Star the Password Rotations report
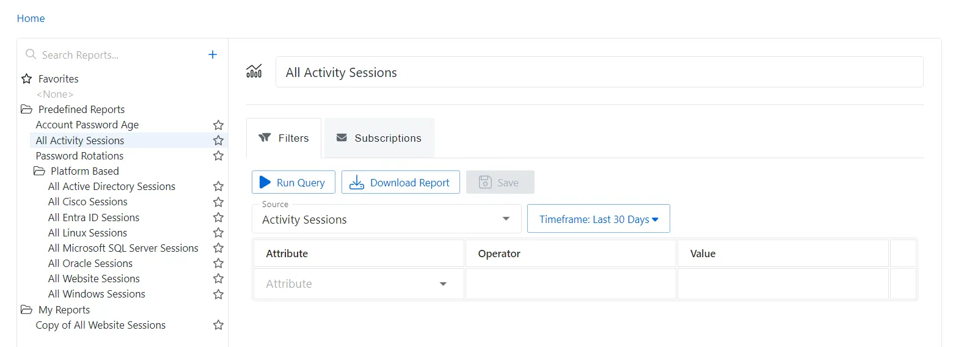958x347 pixels. pos(218,156)
